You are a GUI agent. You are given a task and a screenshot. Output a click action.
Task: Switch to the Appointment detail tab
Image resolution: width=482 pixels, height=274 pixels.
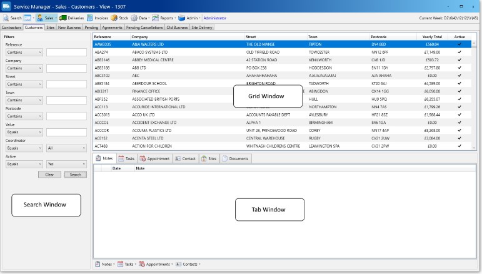(155, 159)
